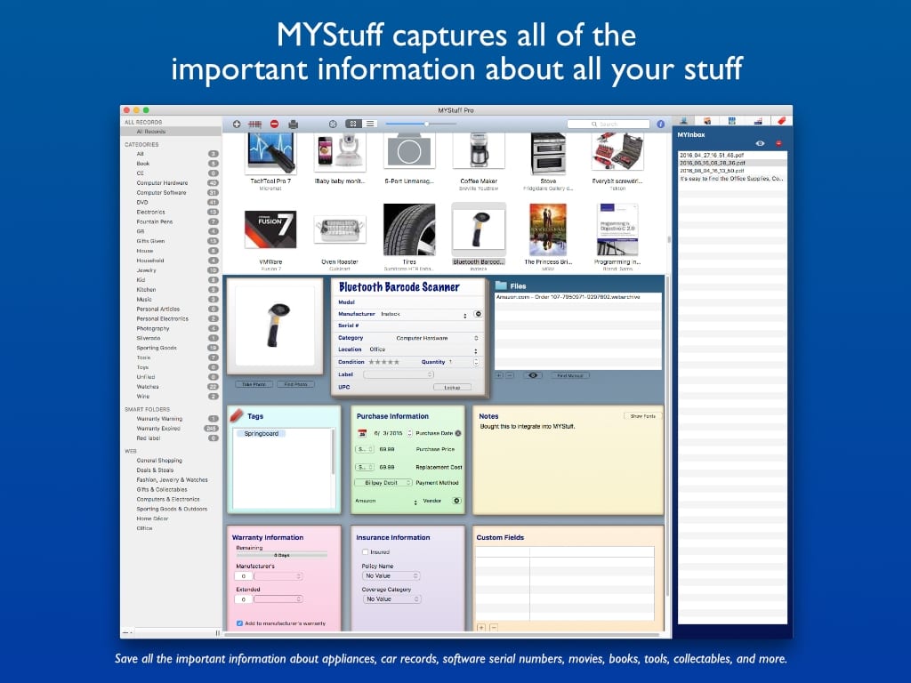Viewport: 911px width, 683px height.
Task: Click the gear icon beside Vendor
Action: (x=456, y=501)
